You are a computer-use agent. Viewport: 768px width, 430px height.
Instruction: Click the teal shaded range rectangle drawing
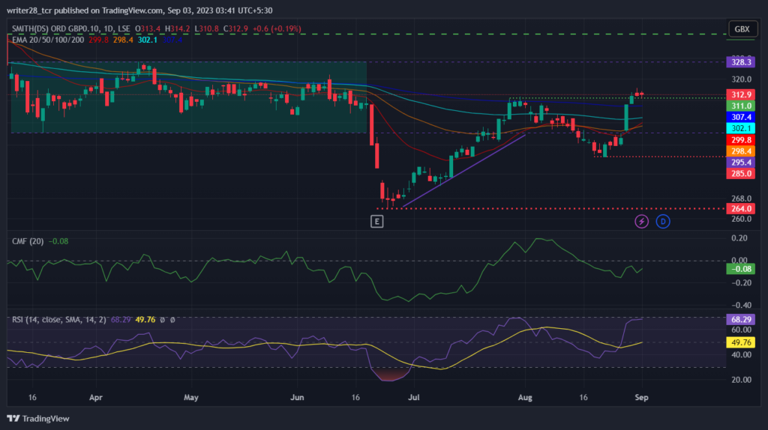188,97
